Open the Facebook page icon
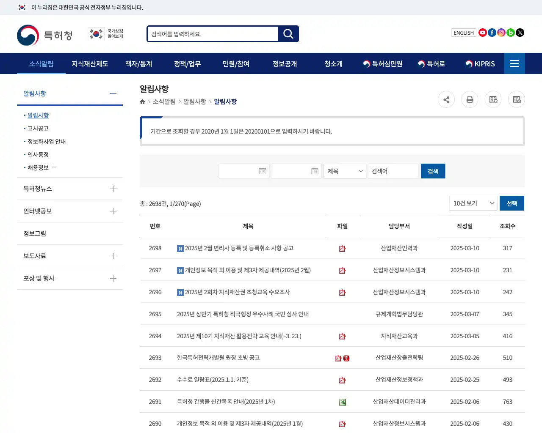This screenshot has height=433, width=542. pyautogui.click(x=492, y=33)
